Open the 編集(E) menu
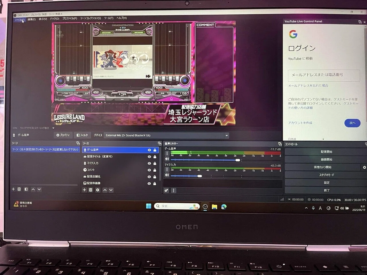The image size is (367, 275). pos(32,19)
